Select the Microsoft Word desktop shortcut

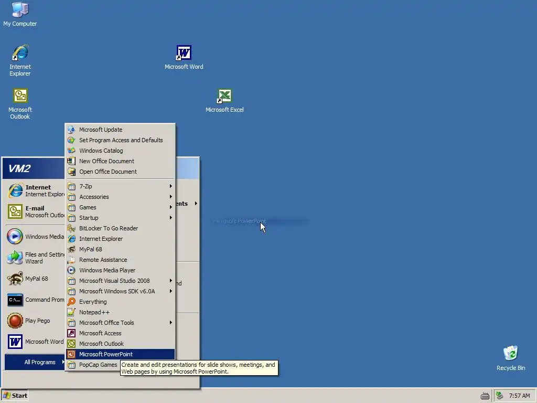pos(184,58)
